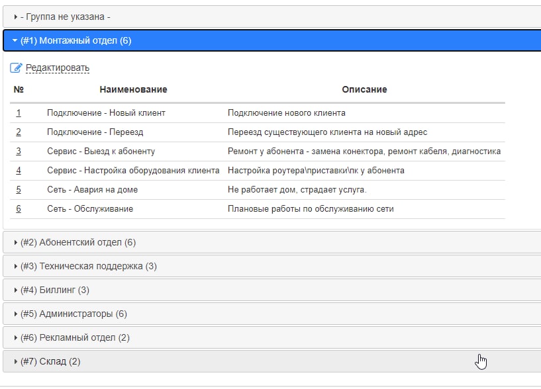541x389 pixels.
Task: Click the edit pencil icon next to Редактировать
Action: tap(16, 67)
